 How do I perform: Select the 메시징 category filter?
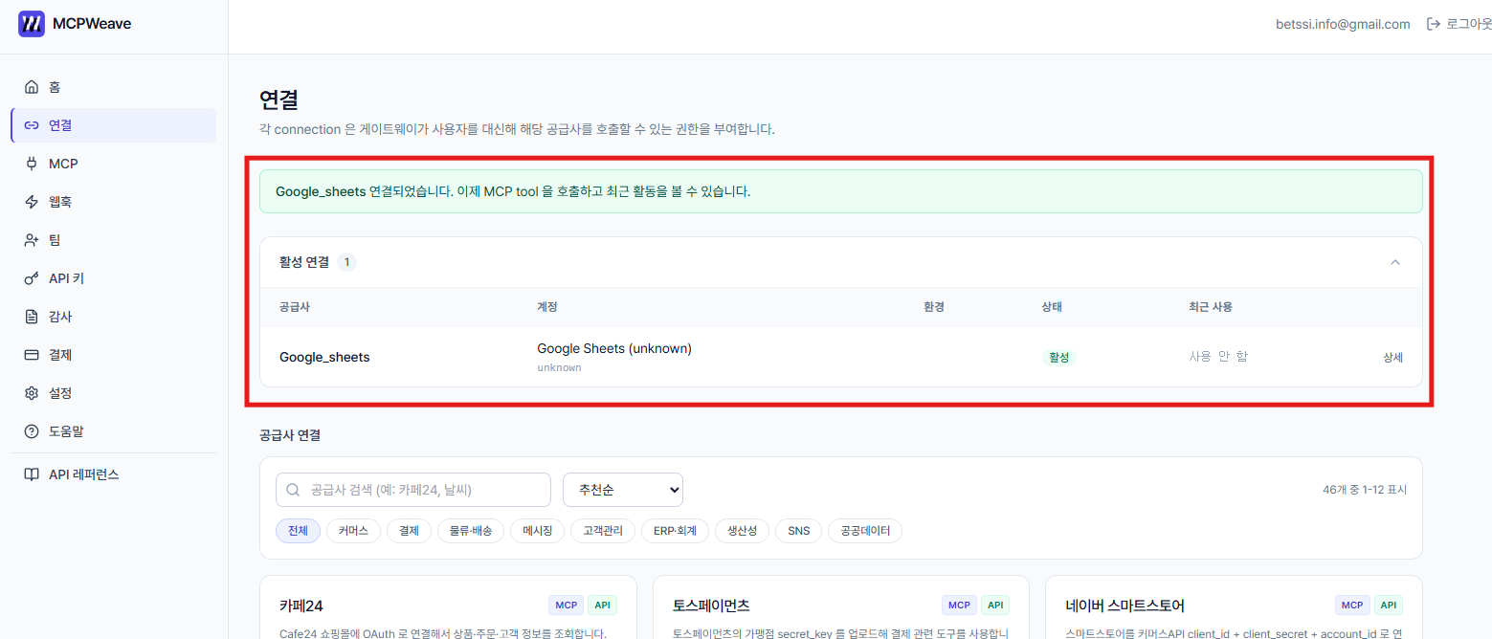coord(537,531)
